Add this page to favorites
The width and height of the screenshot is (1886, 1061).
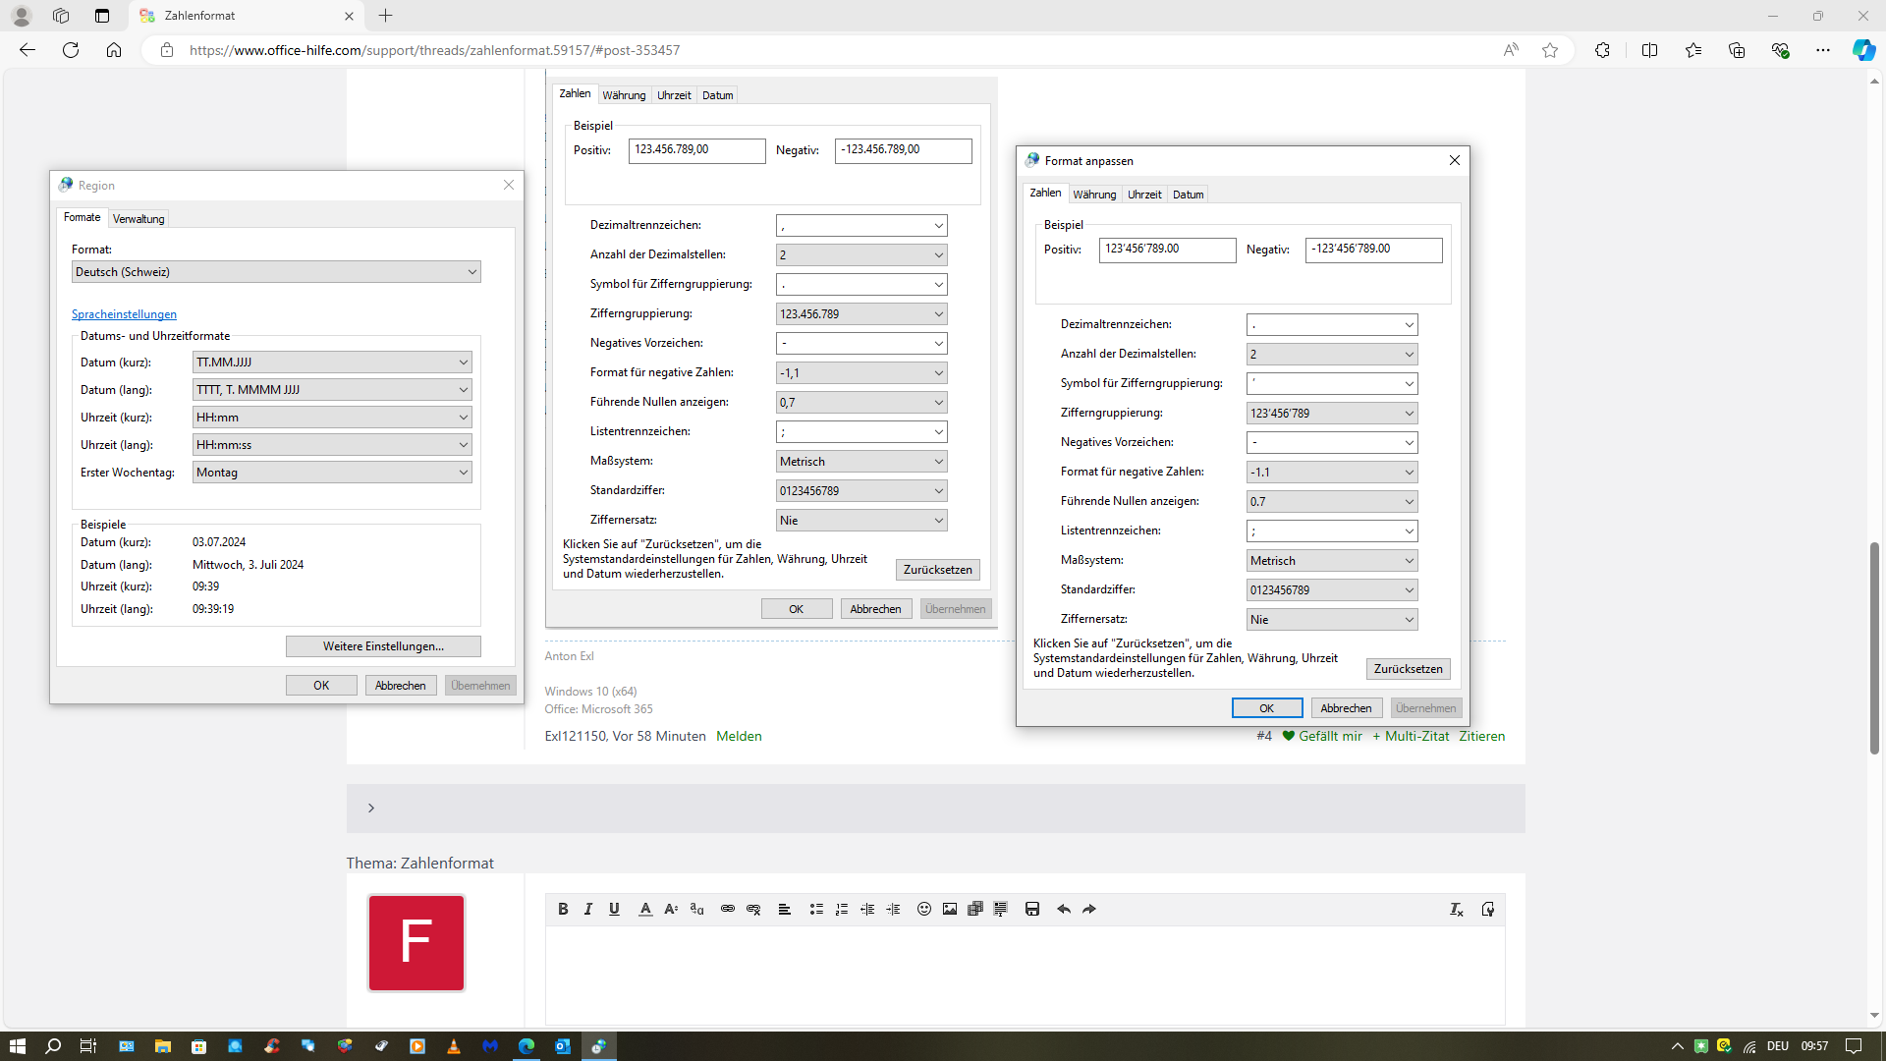(1550, 50)
